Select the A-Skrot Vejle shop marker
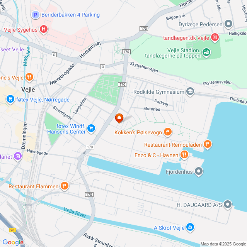Screen dimensions: 247x247 point(190,227)
